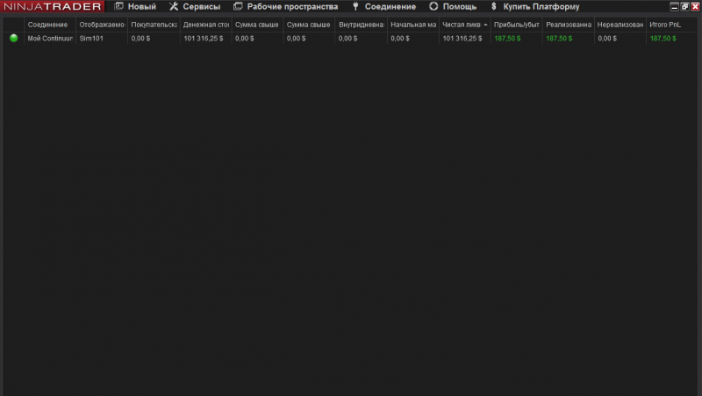Click the Workspaces icon
This screenshot has width=702, height=396.
[x=238, y=6]
